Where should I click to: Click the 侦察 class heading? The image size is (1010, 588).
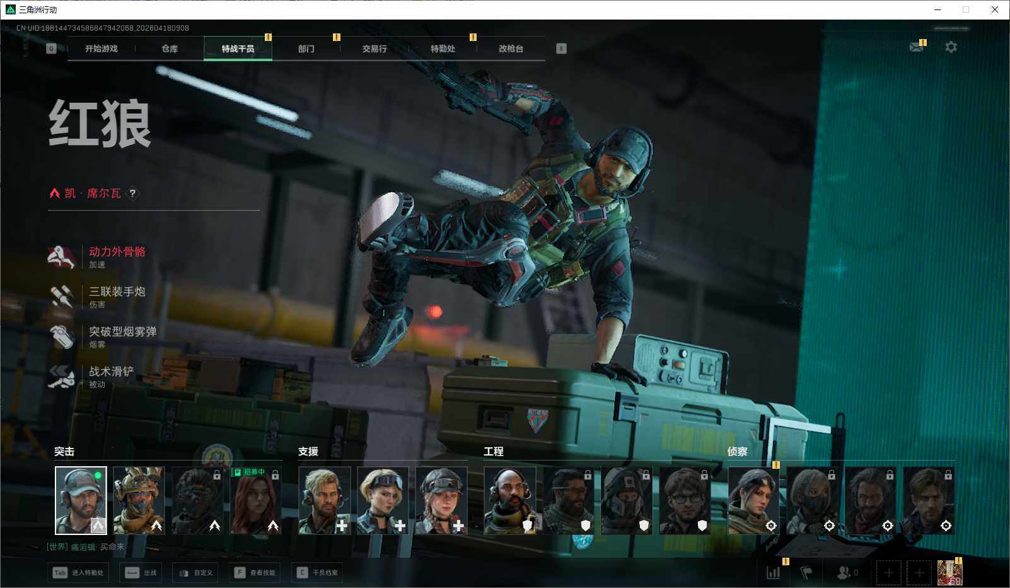(738, 452)
